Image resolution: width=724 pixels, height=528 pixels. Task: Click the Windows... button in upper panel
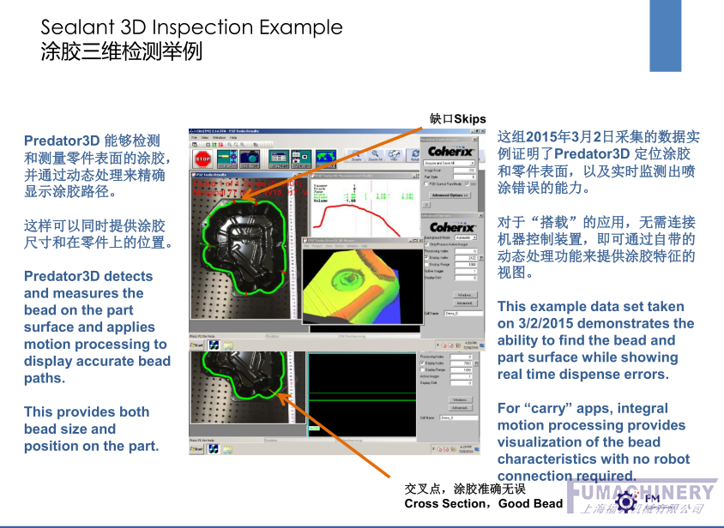(464, 294)
